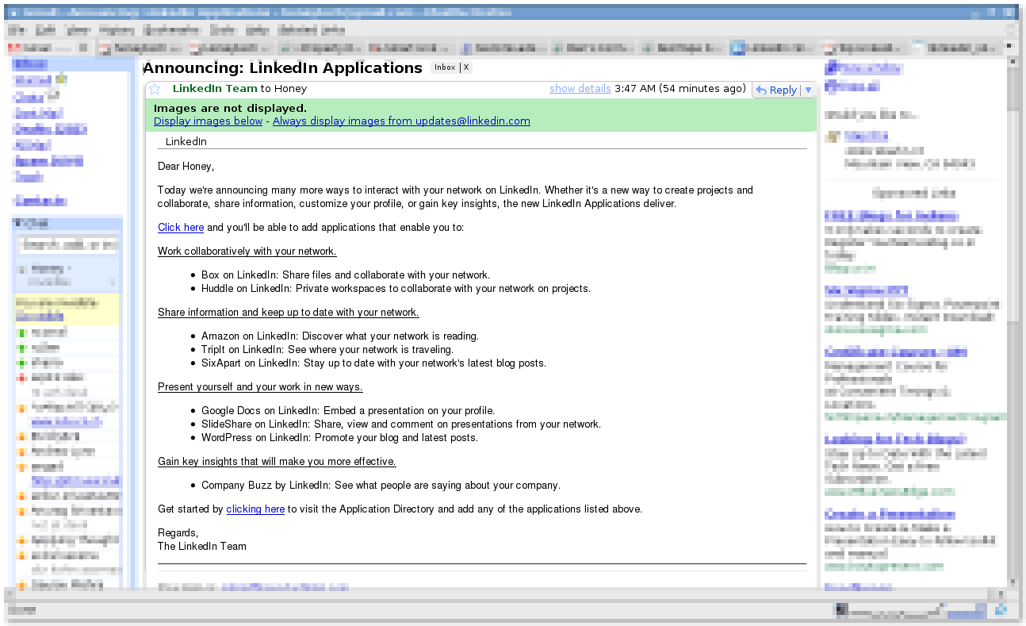Click the map icon in the right sidebar
Screen dimensions: 1026x626
pyautogui.click(x=832, y=137)
